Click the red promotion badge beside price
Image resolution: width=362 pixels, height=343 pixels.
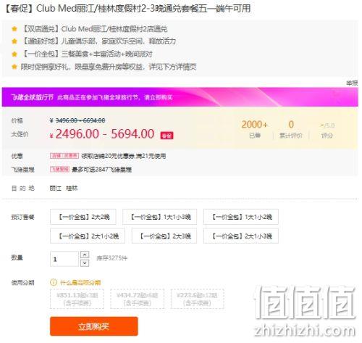(167, 136)
